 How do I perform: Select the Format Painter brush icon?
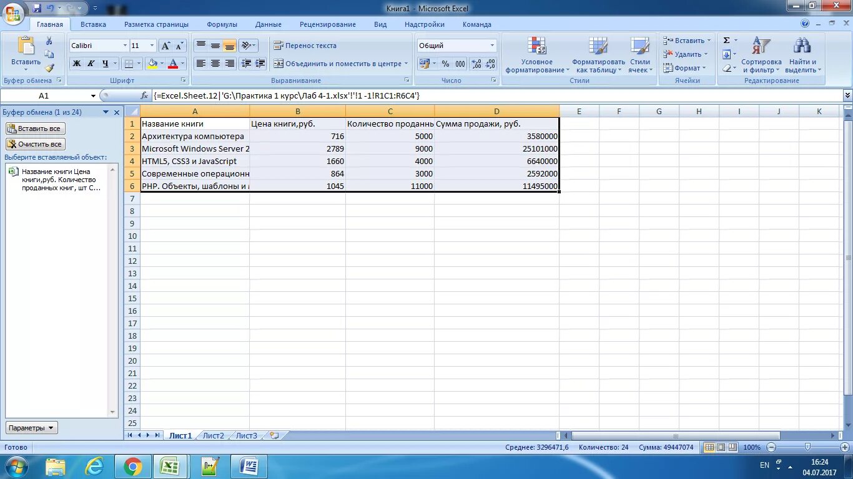(49, 68)
